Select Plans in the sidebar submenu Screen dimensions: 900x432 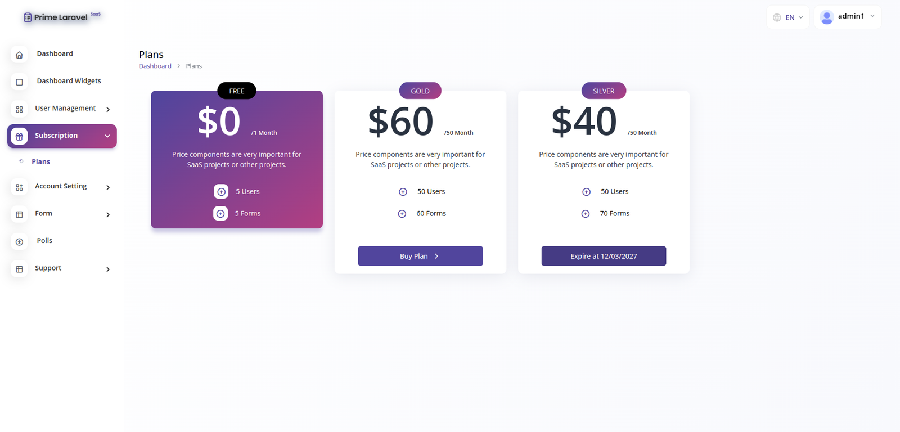(x=40, y=162)
